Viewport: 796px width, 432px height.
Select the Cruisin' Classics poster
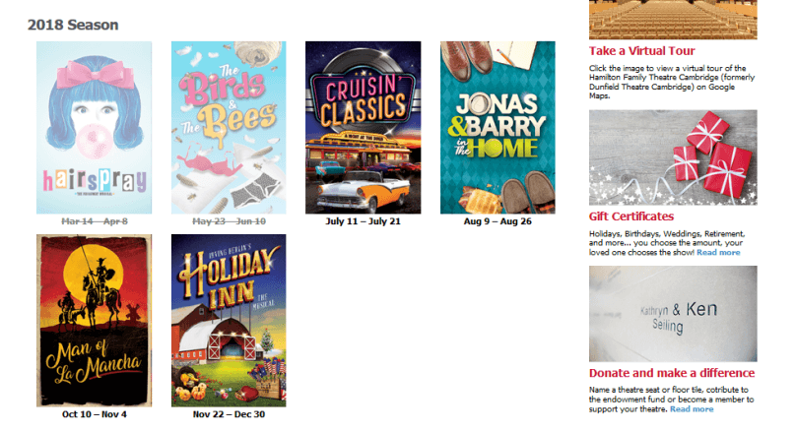(x=363, y=127)
